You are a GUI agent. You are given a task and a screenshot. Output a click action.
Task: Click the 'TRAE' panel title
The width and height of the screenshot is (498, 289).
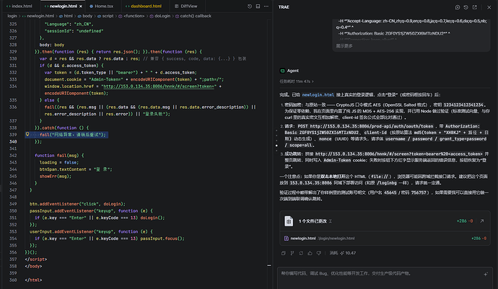[284, 7]
